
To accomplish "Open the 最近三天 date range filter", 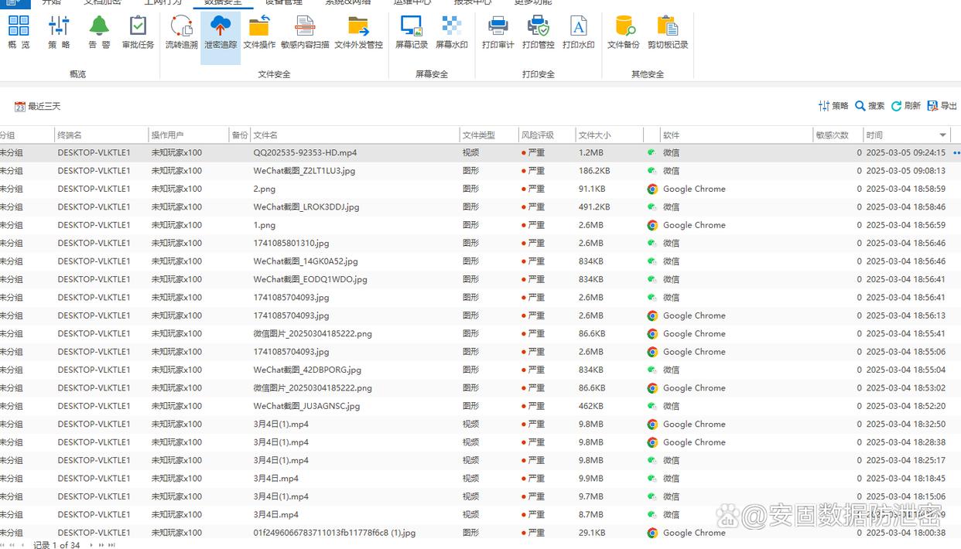I will pos(37,107).
